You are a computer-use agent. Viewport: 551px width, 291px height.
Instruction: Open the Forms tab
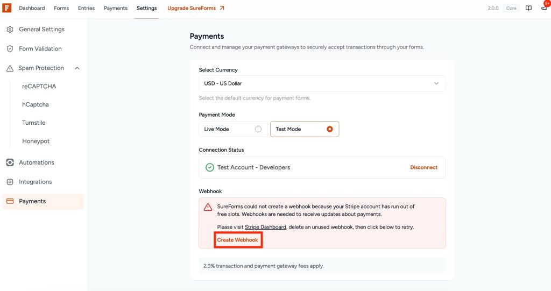point(61,8)
